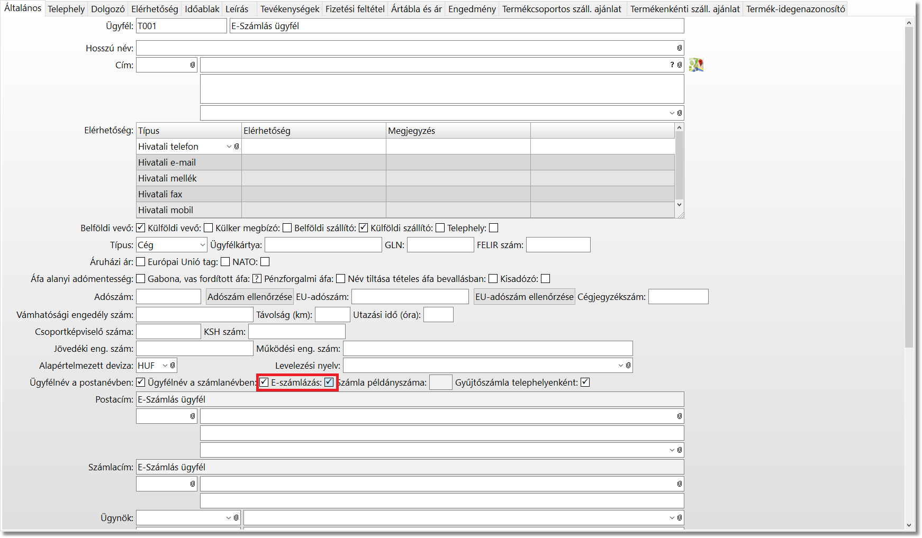The width and height of the screenshot is (922, 538).
Task: Open the Ártábla és ár tab
Action: (417, 9)
